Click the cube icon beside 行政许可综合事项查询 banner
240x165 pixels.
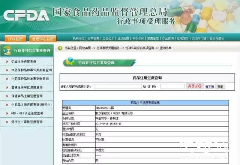pos(70,62)
